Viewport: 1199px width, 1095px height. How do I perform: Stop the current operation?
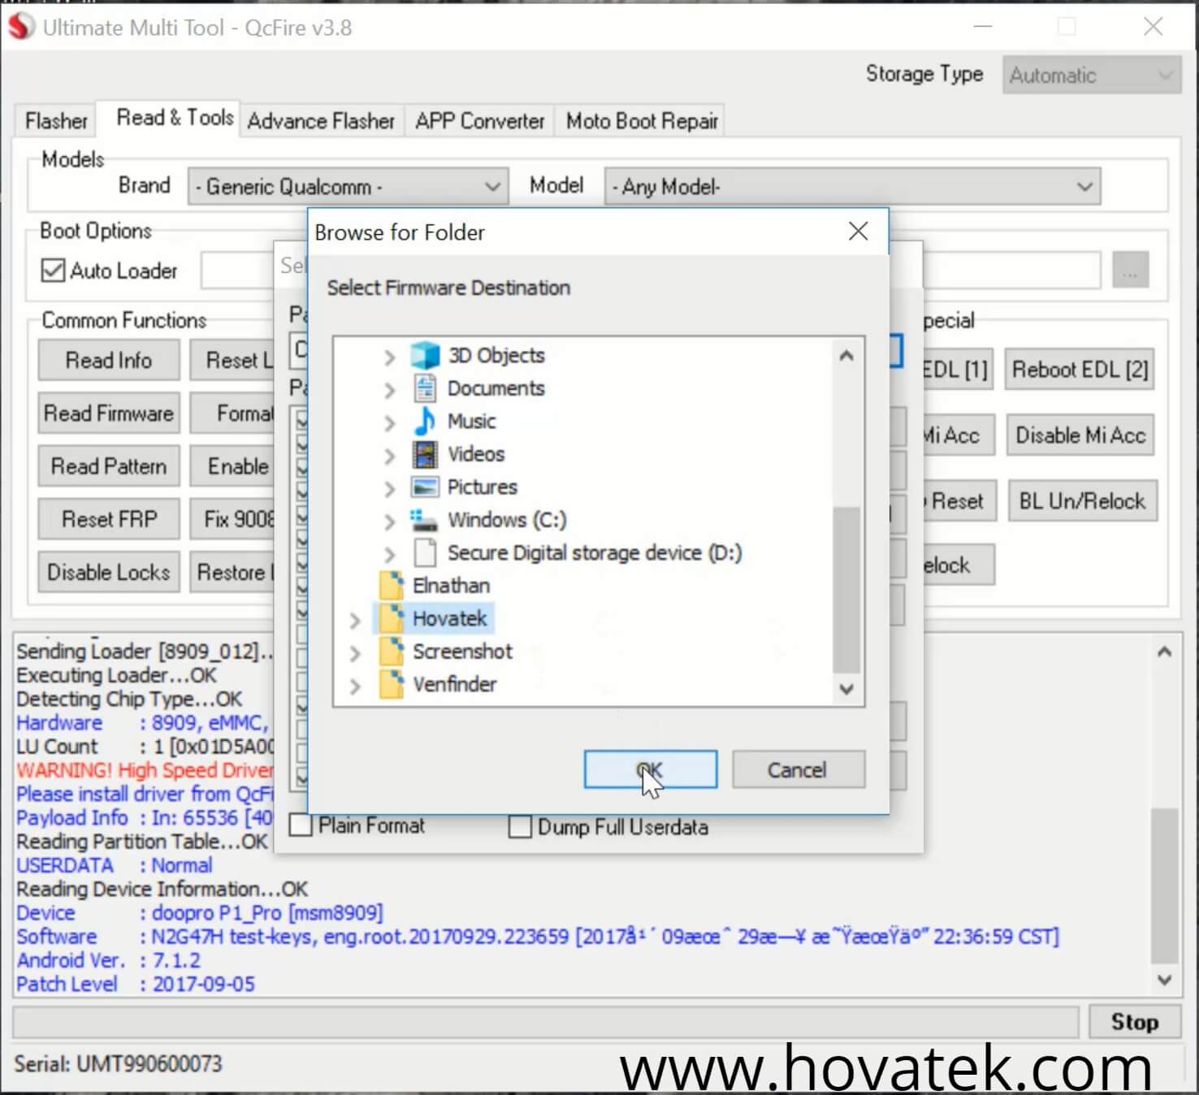pos(1134,1021)
